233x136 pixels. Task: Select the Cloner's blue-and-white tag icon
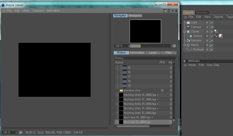coord(216,31)
